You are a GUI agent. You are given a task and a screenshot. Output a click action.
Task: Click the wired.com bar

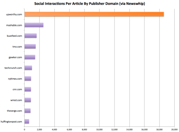click(28, 100)
